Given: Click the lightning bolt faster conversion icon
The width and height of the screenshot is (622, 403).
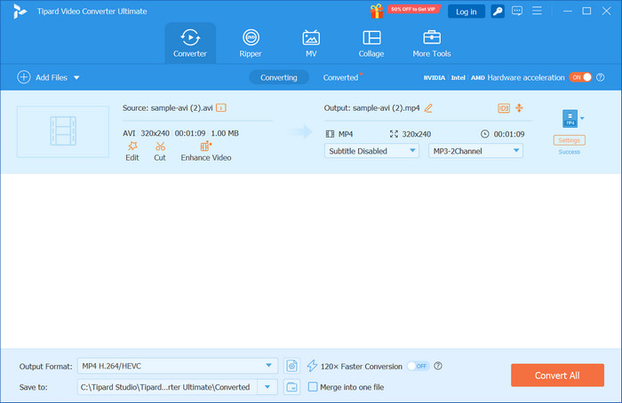Looking at the screenshot, I should click(312, 366).
